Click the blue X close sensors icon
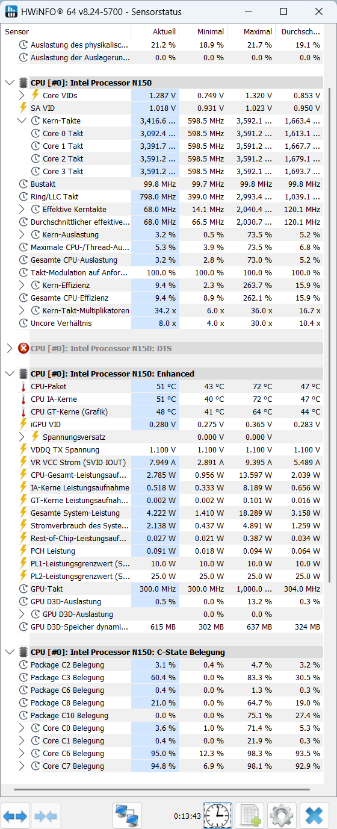Image resolution: width=337 pixels, height=829 pixels. coord(314,816)
